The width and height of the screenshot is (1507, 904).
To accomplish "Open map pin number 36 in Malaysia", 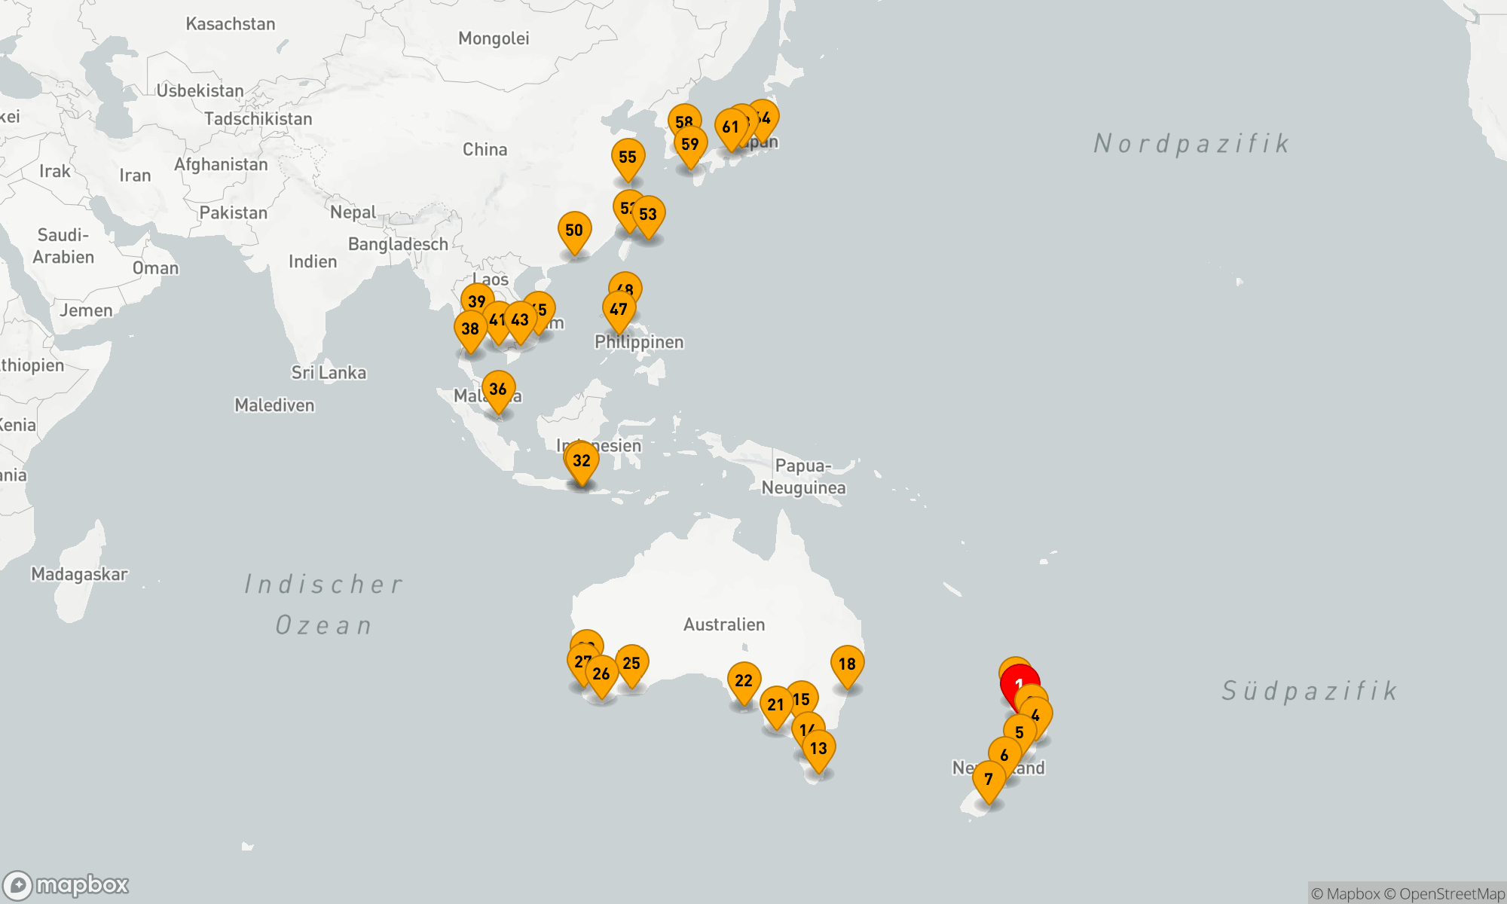I will click(498, 389).
